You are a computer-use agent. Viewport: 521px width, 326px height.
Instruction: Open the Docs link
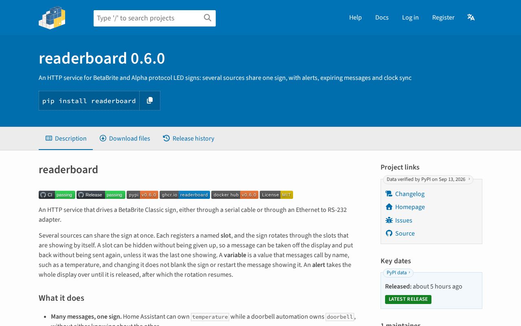[382, 18]
